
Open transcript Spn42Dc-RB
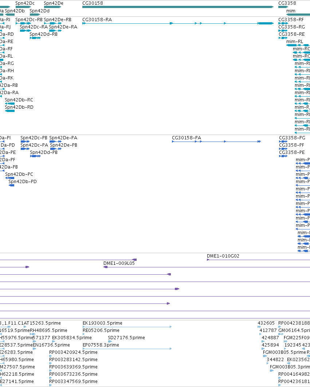coord(29,19)
